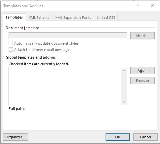
Task: Click "Checked items are currently loaded." text
Action: (x=39, y=64)
